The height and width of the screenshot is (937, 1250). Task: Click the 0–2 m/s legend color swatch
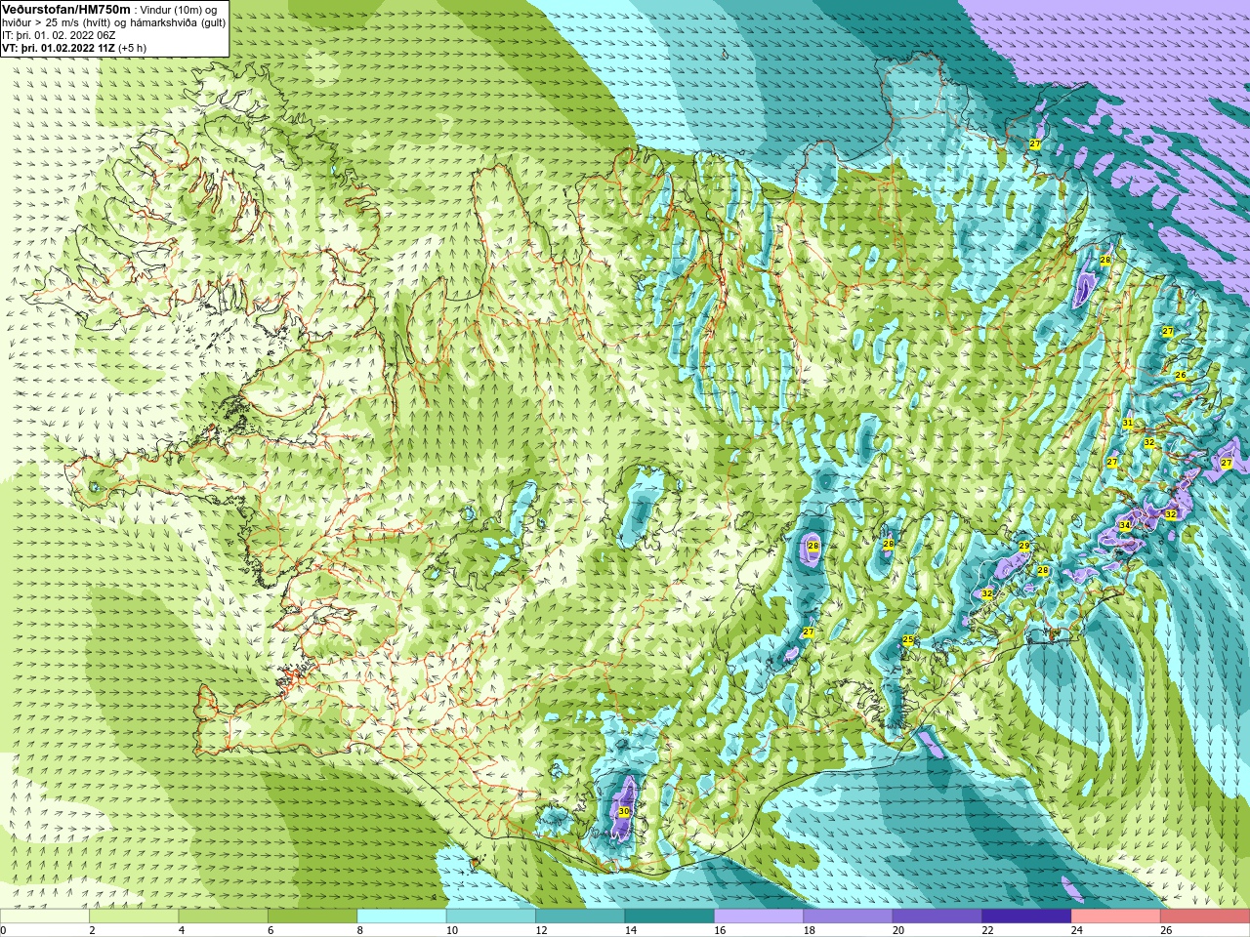tap(45, 916)
